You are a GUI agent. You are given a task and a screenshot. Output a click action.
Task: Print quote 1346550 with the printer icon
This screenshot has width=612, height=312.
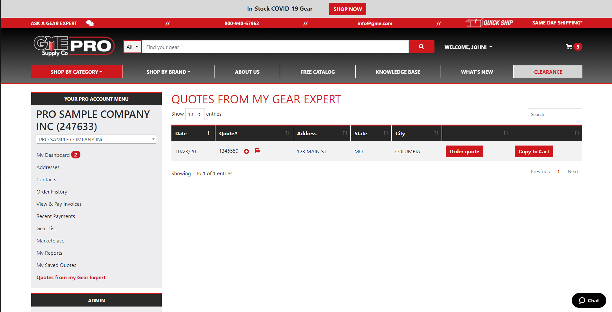[x=257, y=151]
